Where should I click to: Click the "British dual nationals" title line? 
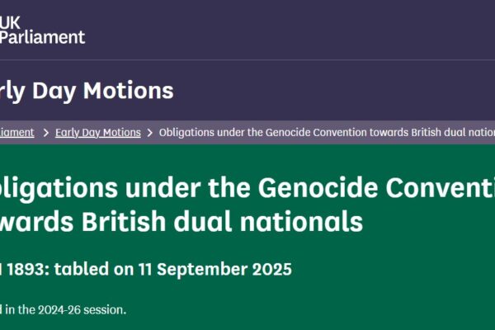pyautogui.click(x=181, y=221)
